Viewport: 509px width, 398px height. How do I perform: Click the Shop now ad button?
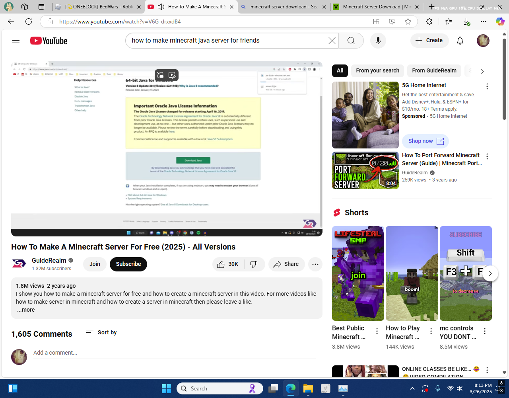[425, 141]
